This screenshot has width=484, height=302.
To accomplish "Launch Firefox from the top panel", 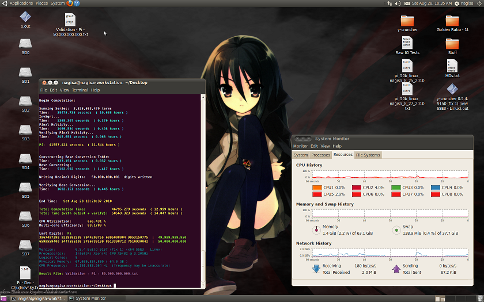I will 70,3.
